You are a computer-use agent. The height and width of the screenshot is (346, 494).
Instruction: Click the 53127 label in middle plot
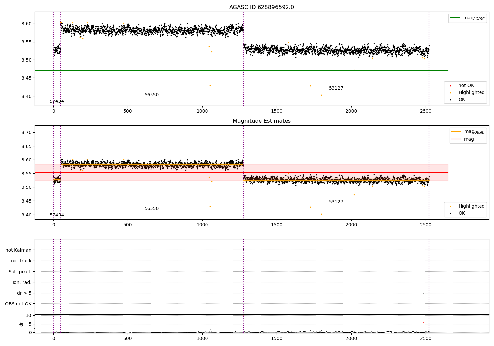[x=336, y=202]
